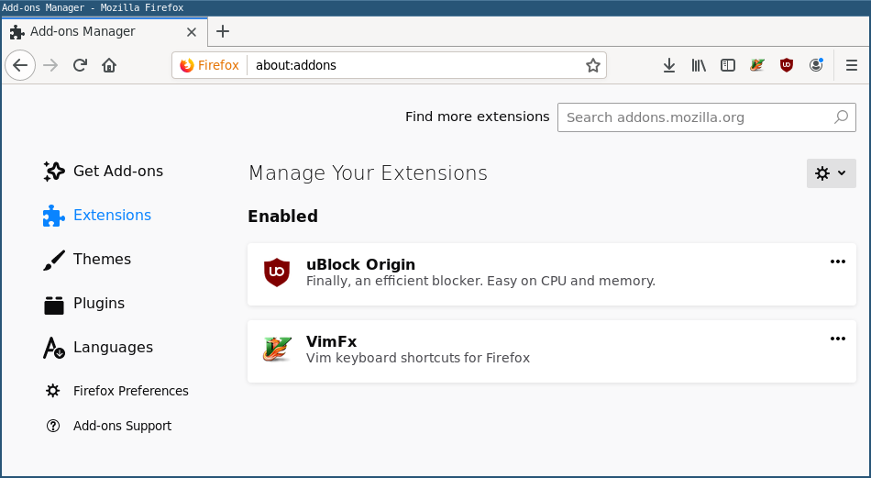Go to the Home page
The image size is (871, 478).
click(x=109, y=65)
